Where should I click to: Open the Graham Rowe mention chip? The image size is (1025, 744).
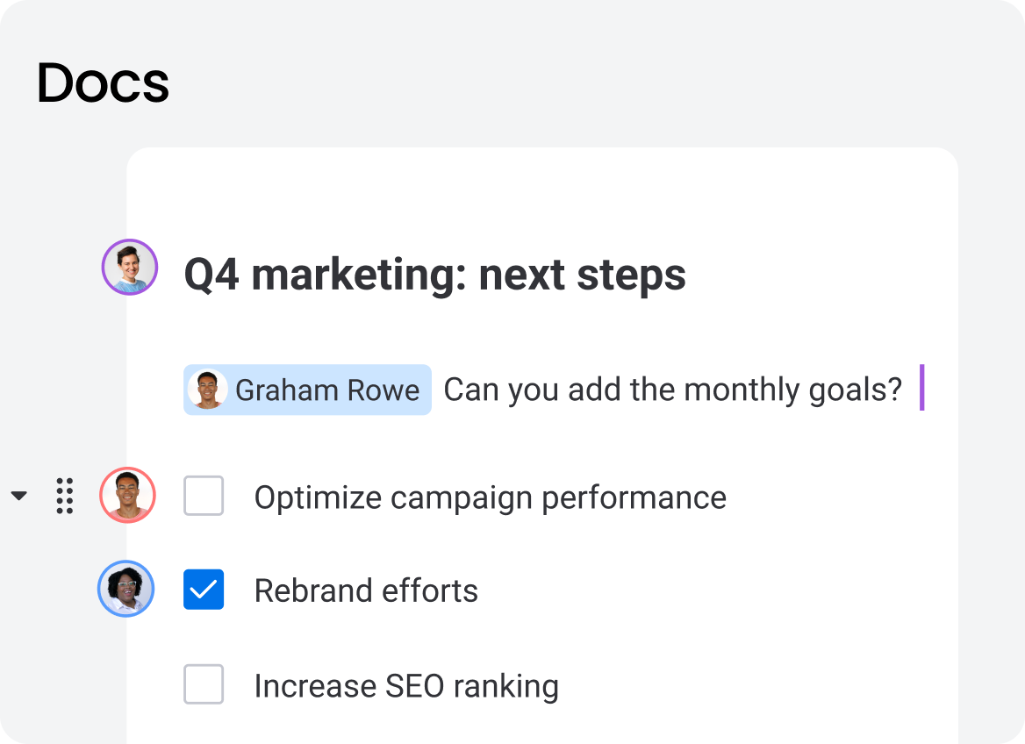coord(307,390)
